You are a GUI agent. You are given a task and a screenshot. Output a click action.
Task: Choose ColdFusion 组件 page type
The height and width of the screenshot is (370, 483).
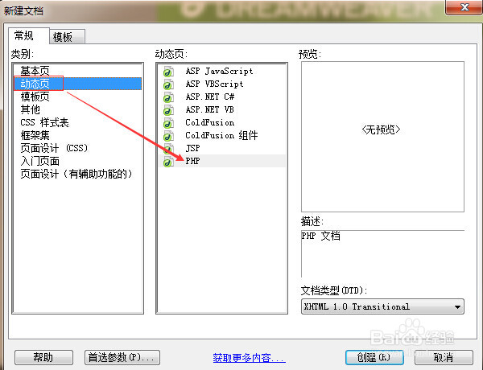pos(221,136)
